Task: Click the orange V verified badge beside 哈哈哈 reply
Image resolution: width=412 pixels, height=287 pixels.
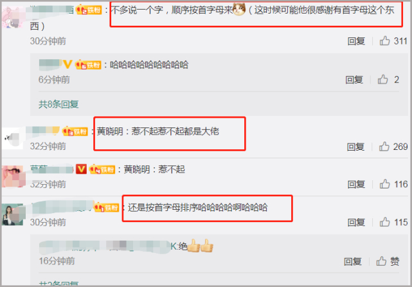Action: (67, 64)
